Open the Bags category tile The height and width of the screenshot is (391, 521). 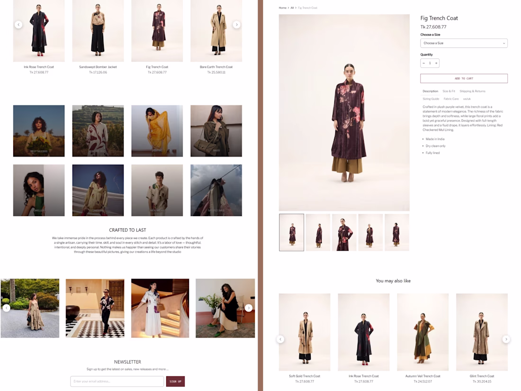coord(216,131)
